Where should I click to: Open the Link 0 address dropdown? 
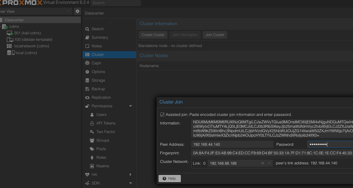(269, 163)
